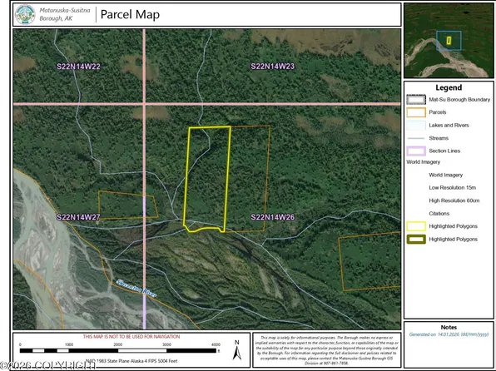The width and height of the screenshot is (496, 371).
Task: Click the scale bar graphic
Action: pos(118,350)
